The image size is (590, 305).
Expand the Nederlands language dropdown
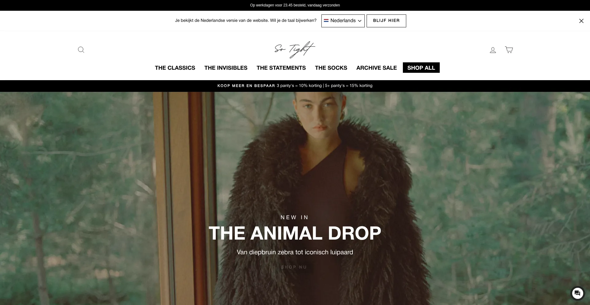pos(343,21)
